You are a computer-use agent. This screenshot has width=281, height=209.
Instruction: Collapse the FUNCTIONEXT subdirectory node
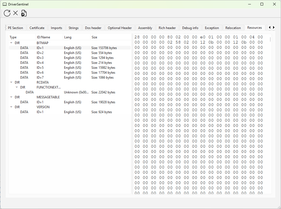click(x=17, y=87)
